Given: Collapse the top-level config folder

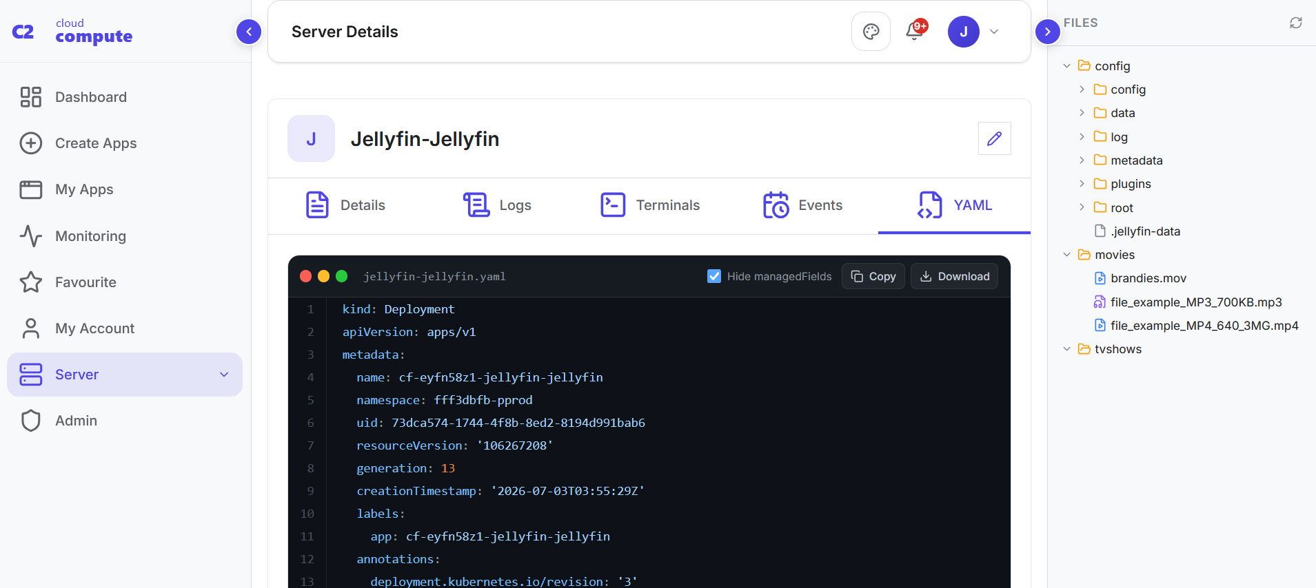Looking at the screenshot, I should click(x=1067, y=66).
